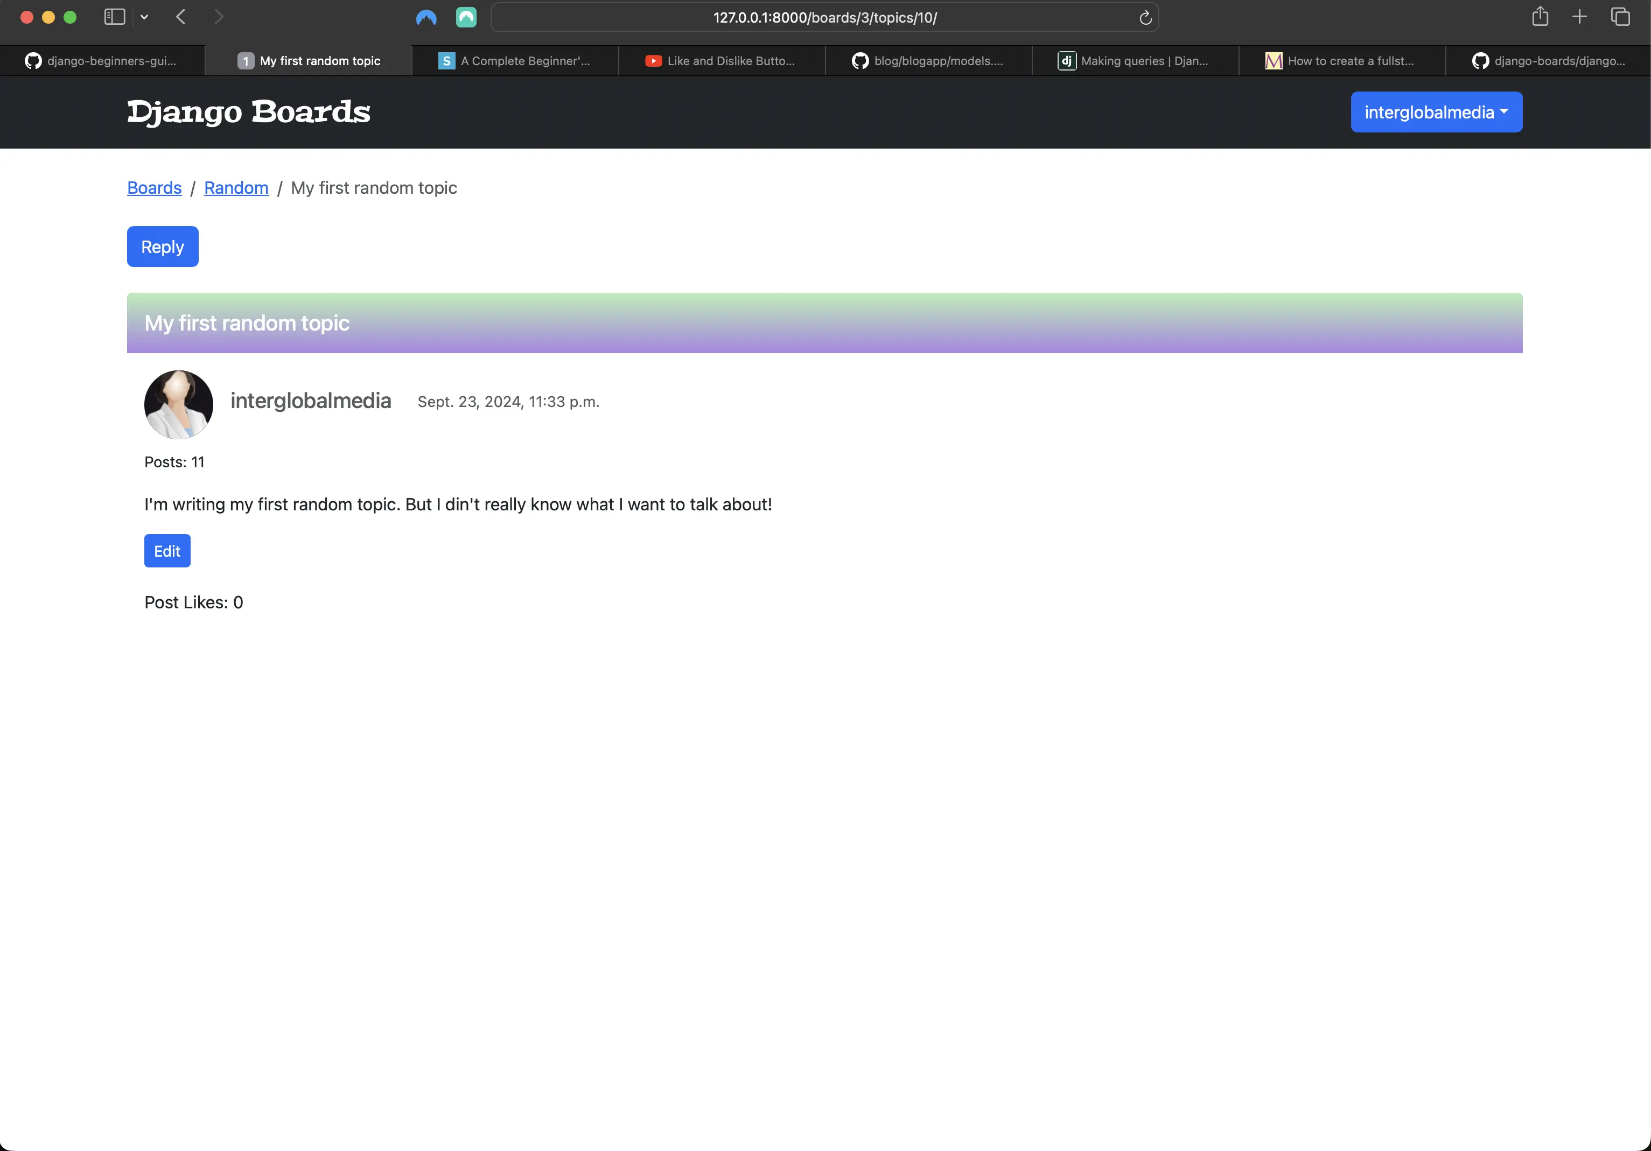Click the GitHub favicon on the django-boards tab
Viewport: 1651px width, 1151px height.
click(x=1480, y=61)
